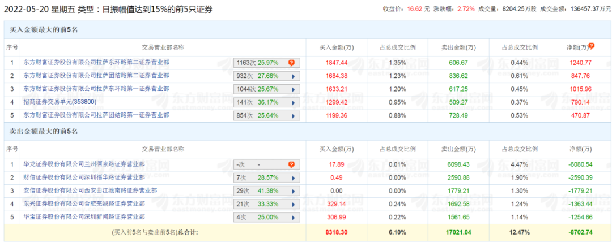Open 东方财富证券拉萨团结路第一证券营业部 link
This screenshot has width=612, height=243.
pyautogui.click(x=96, y=115)
